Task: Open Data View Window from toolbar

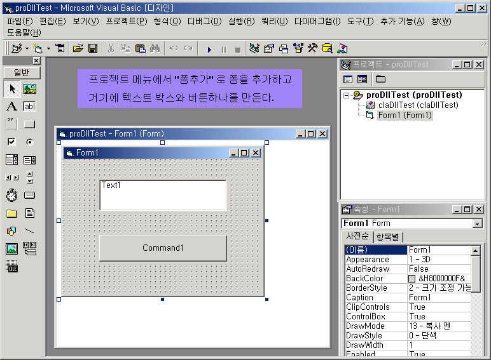Action: (x=328, y=48)
